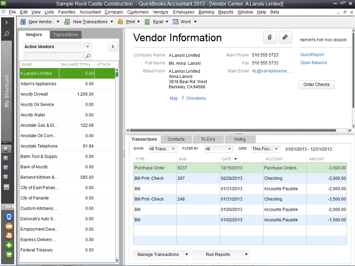Open the Excel dropdown arrow
355x266 pixels.
[x=167, y=22]
